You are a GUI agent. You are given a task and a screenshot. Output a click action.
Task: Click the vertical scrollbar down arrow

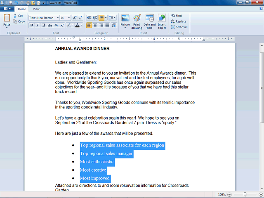point(262,189)
